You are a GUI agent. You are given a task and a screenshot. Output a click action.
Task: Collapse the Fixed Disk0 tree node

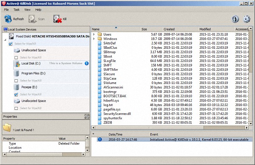point(5,40)
